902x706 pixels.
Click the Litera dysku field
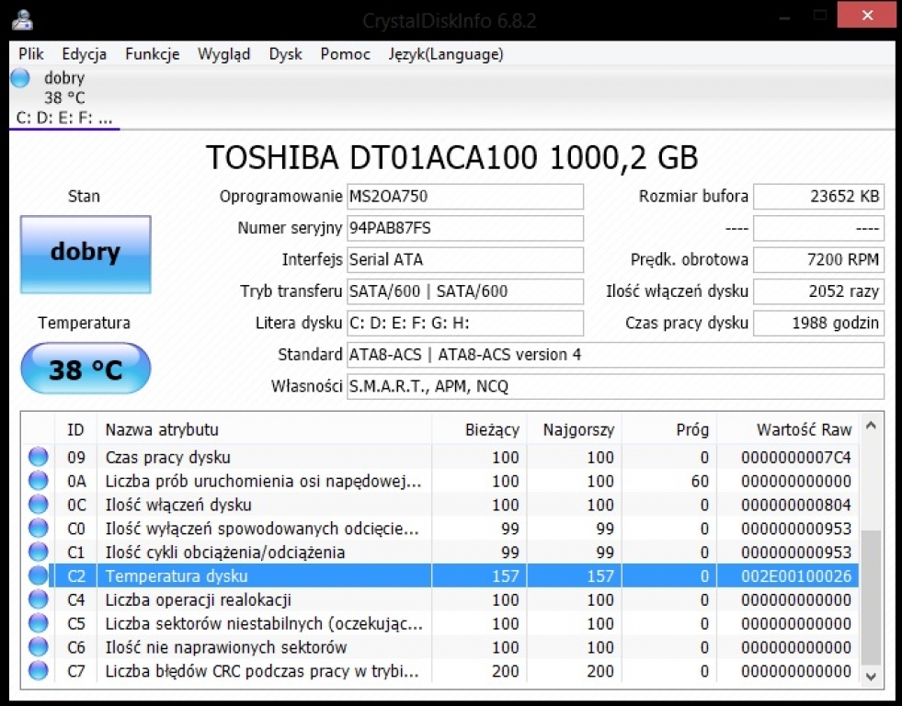pyautogui.click(x=465, y=323)
